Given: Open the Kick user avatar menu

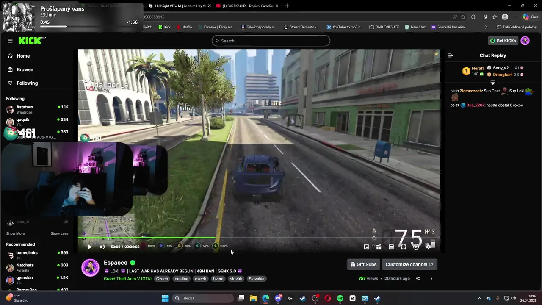Looking at the screenshot, I should 525,41.
